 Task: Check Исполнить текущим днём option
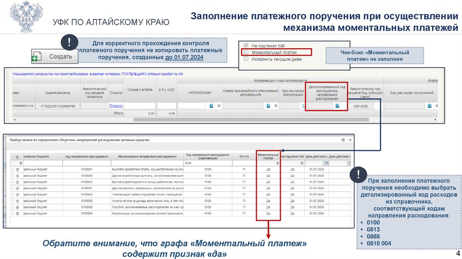point(246,59)
